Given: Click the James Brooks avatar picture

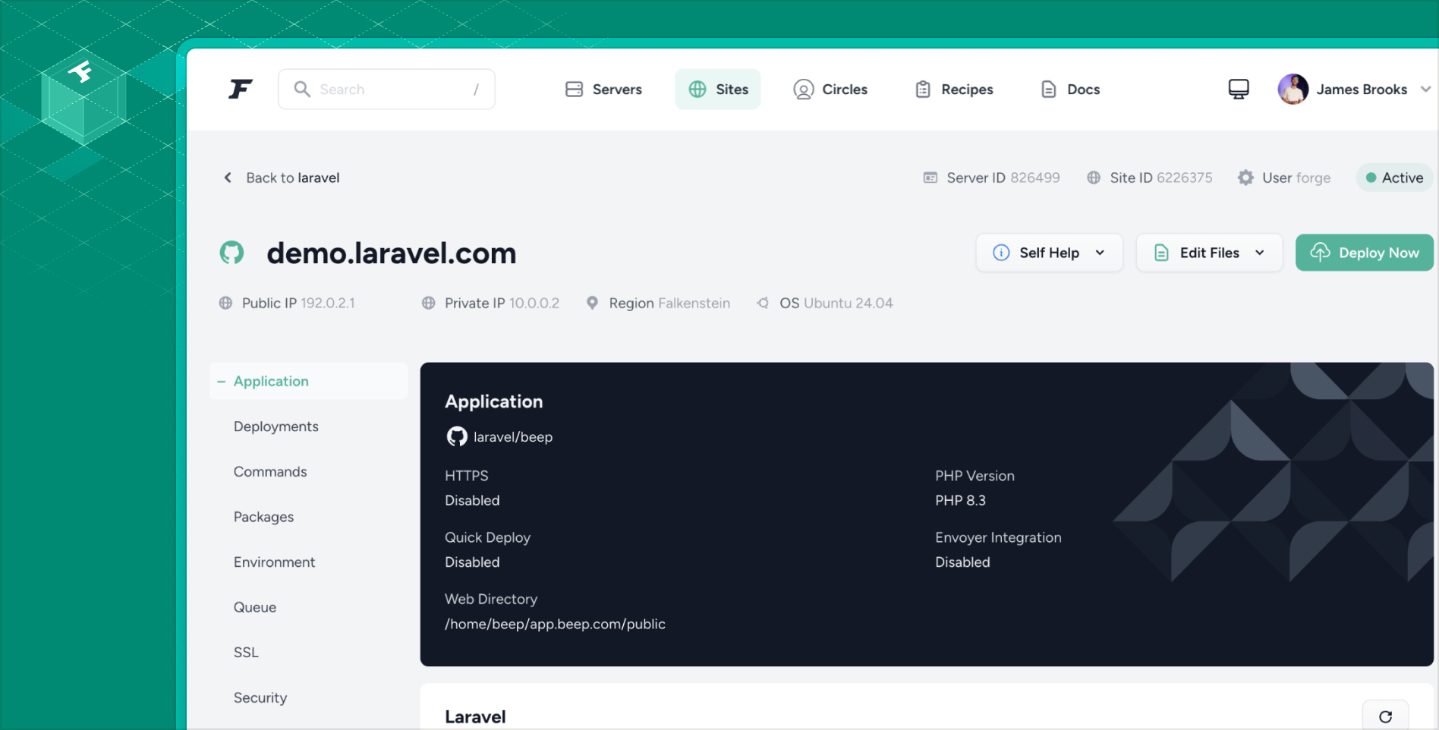Looking at the screenshot, I should point(1293,90).
